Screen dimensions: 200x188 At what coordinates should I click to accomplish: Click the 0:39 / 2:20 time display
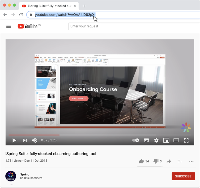(49, 140)
